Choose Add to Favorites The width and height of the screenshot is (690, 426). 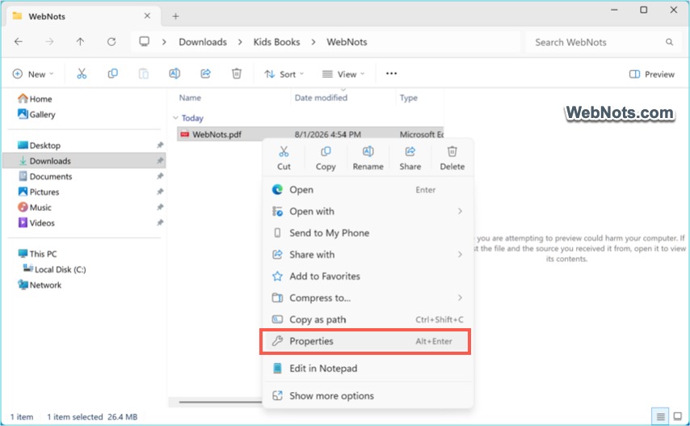pos(368,276)
